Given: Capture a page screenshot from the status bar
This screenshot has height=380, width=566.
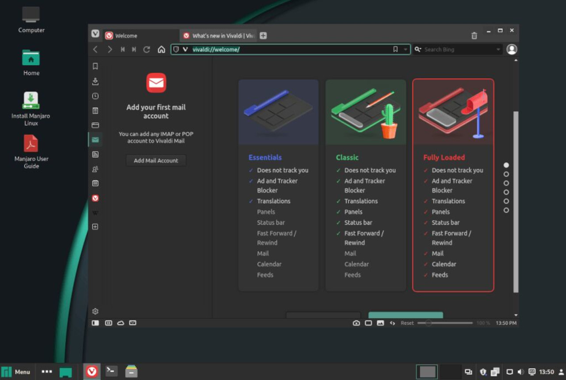Looking at the screenshot, I should pyautogui.click(x=356, y=323).
